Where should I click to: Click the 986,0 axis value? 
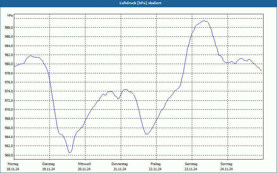click(x=9, y=37)
